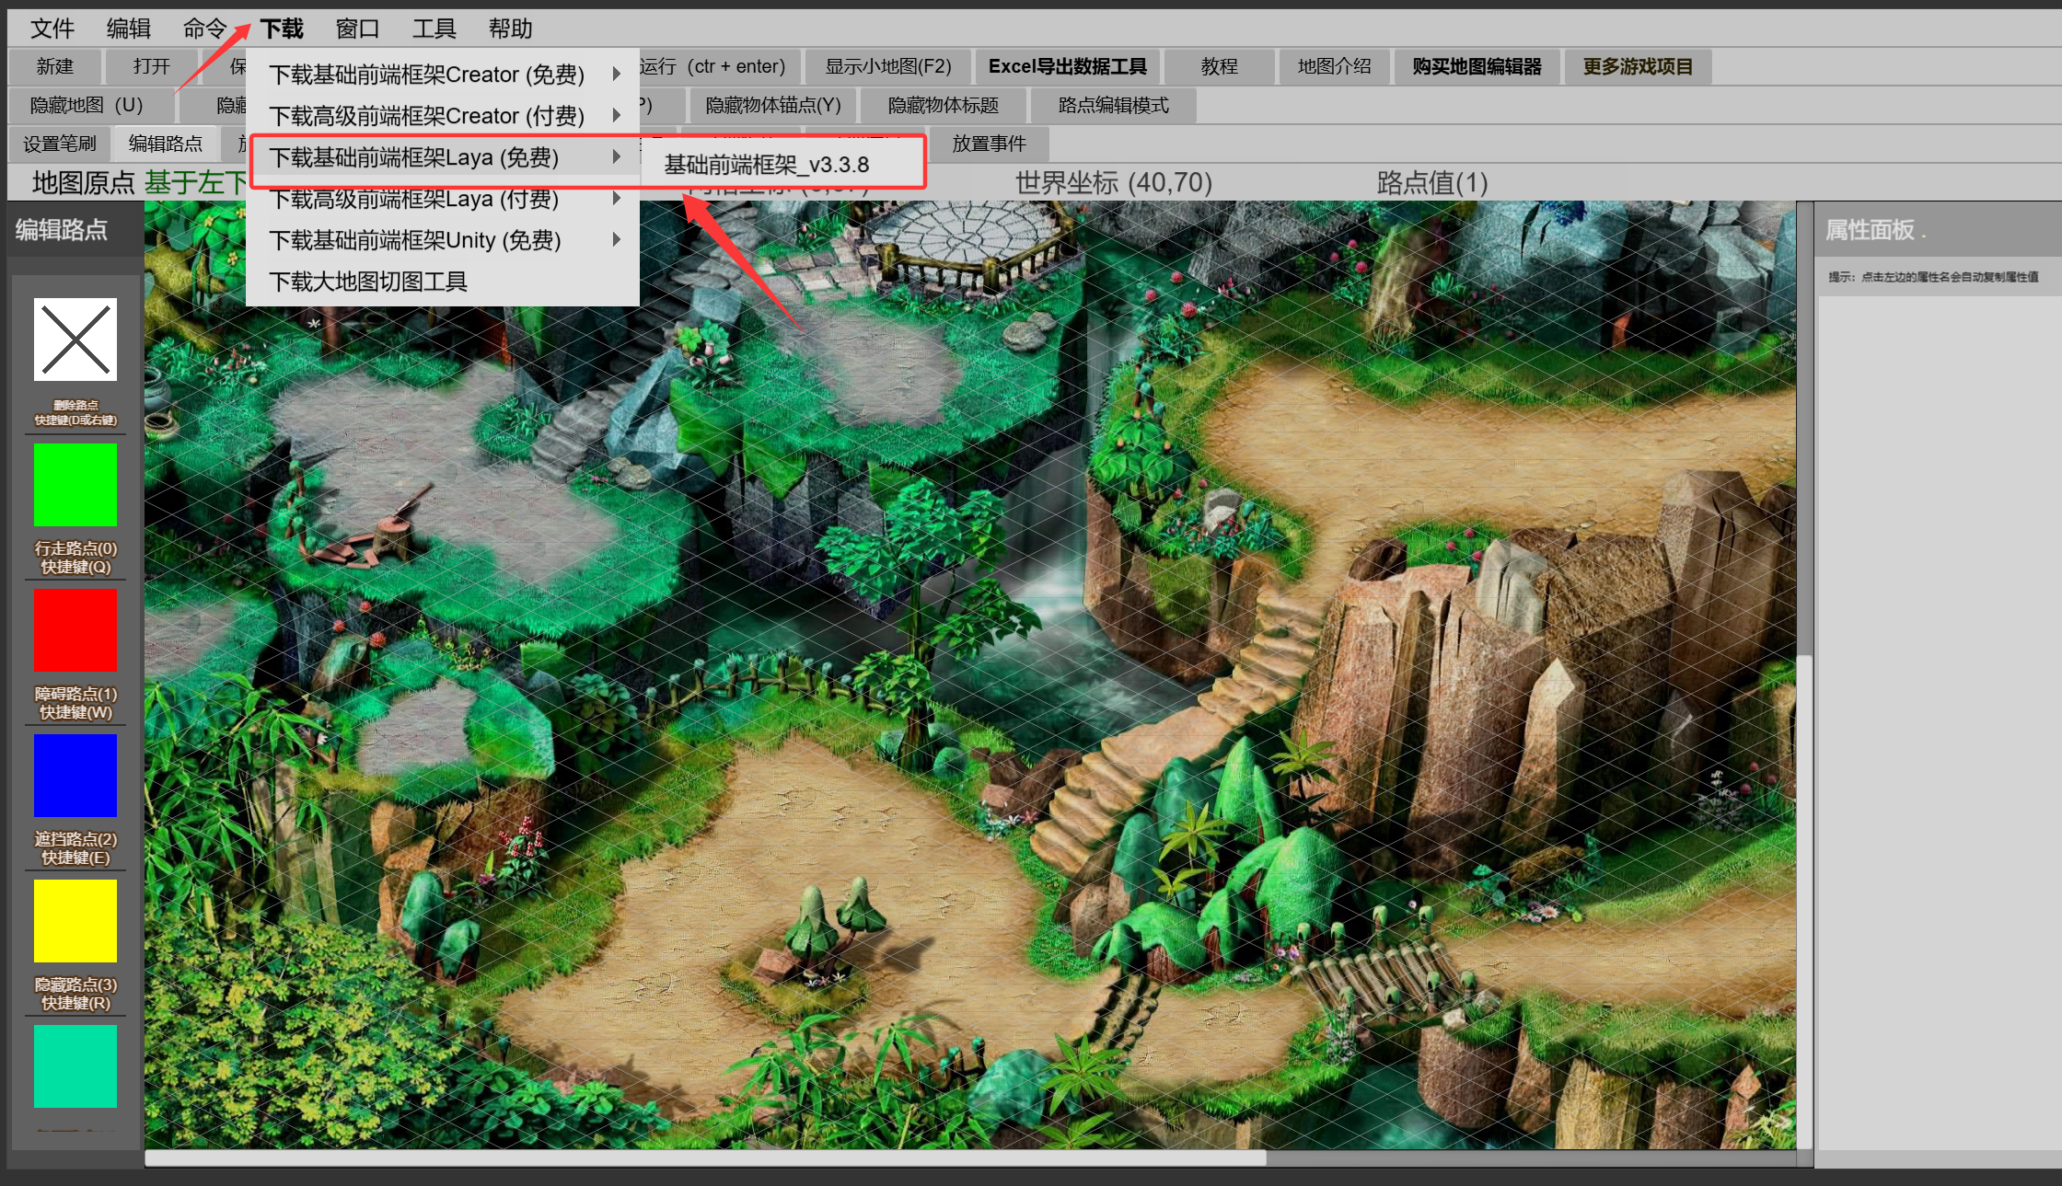Click 基础前端框架_v3.3.8 submenu entry
The width and height of the screenshot is (2062, 1186).
(767, 165)
